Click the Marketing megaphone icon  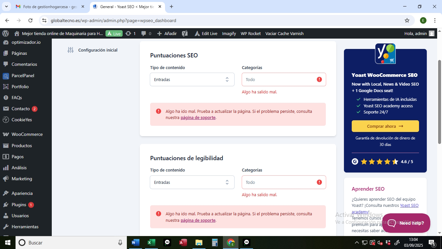click(x=6, y=179)
